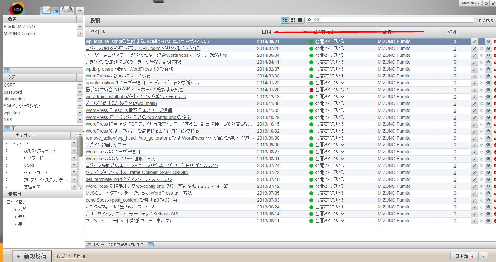Click page 1 in bottom pagination bar

[x=151, y=245]
